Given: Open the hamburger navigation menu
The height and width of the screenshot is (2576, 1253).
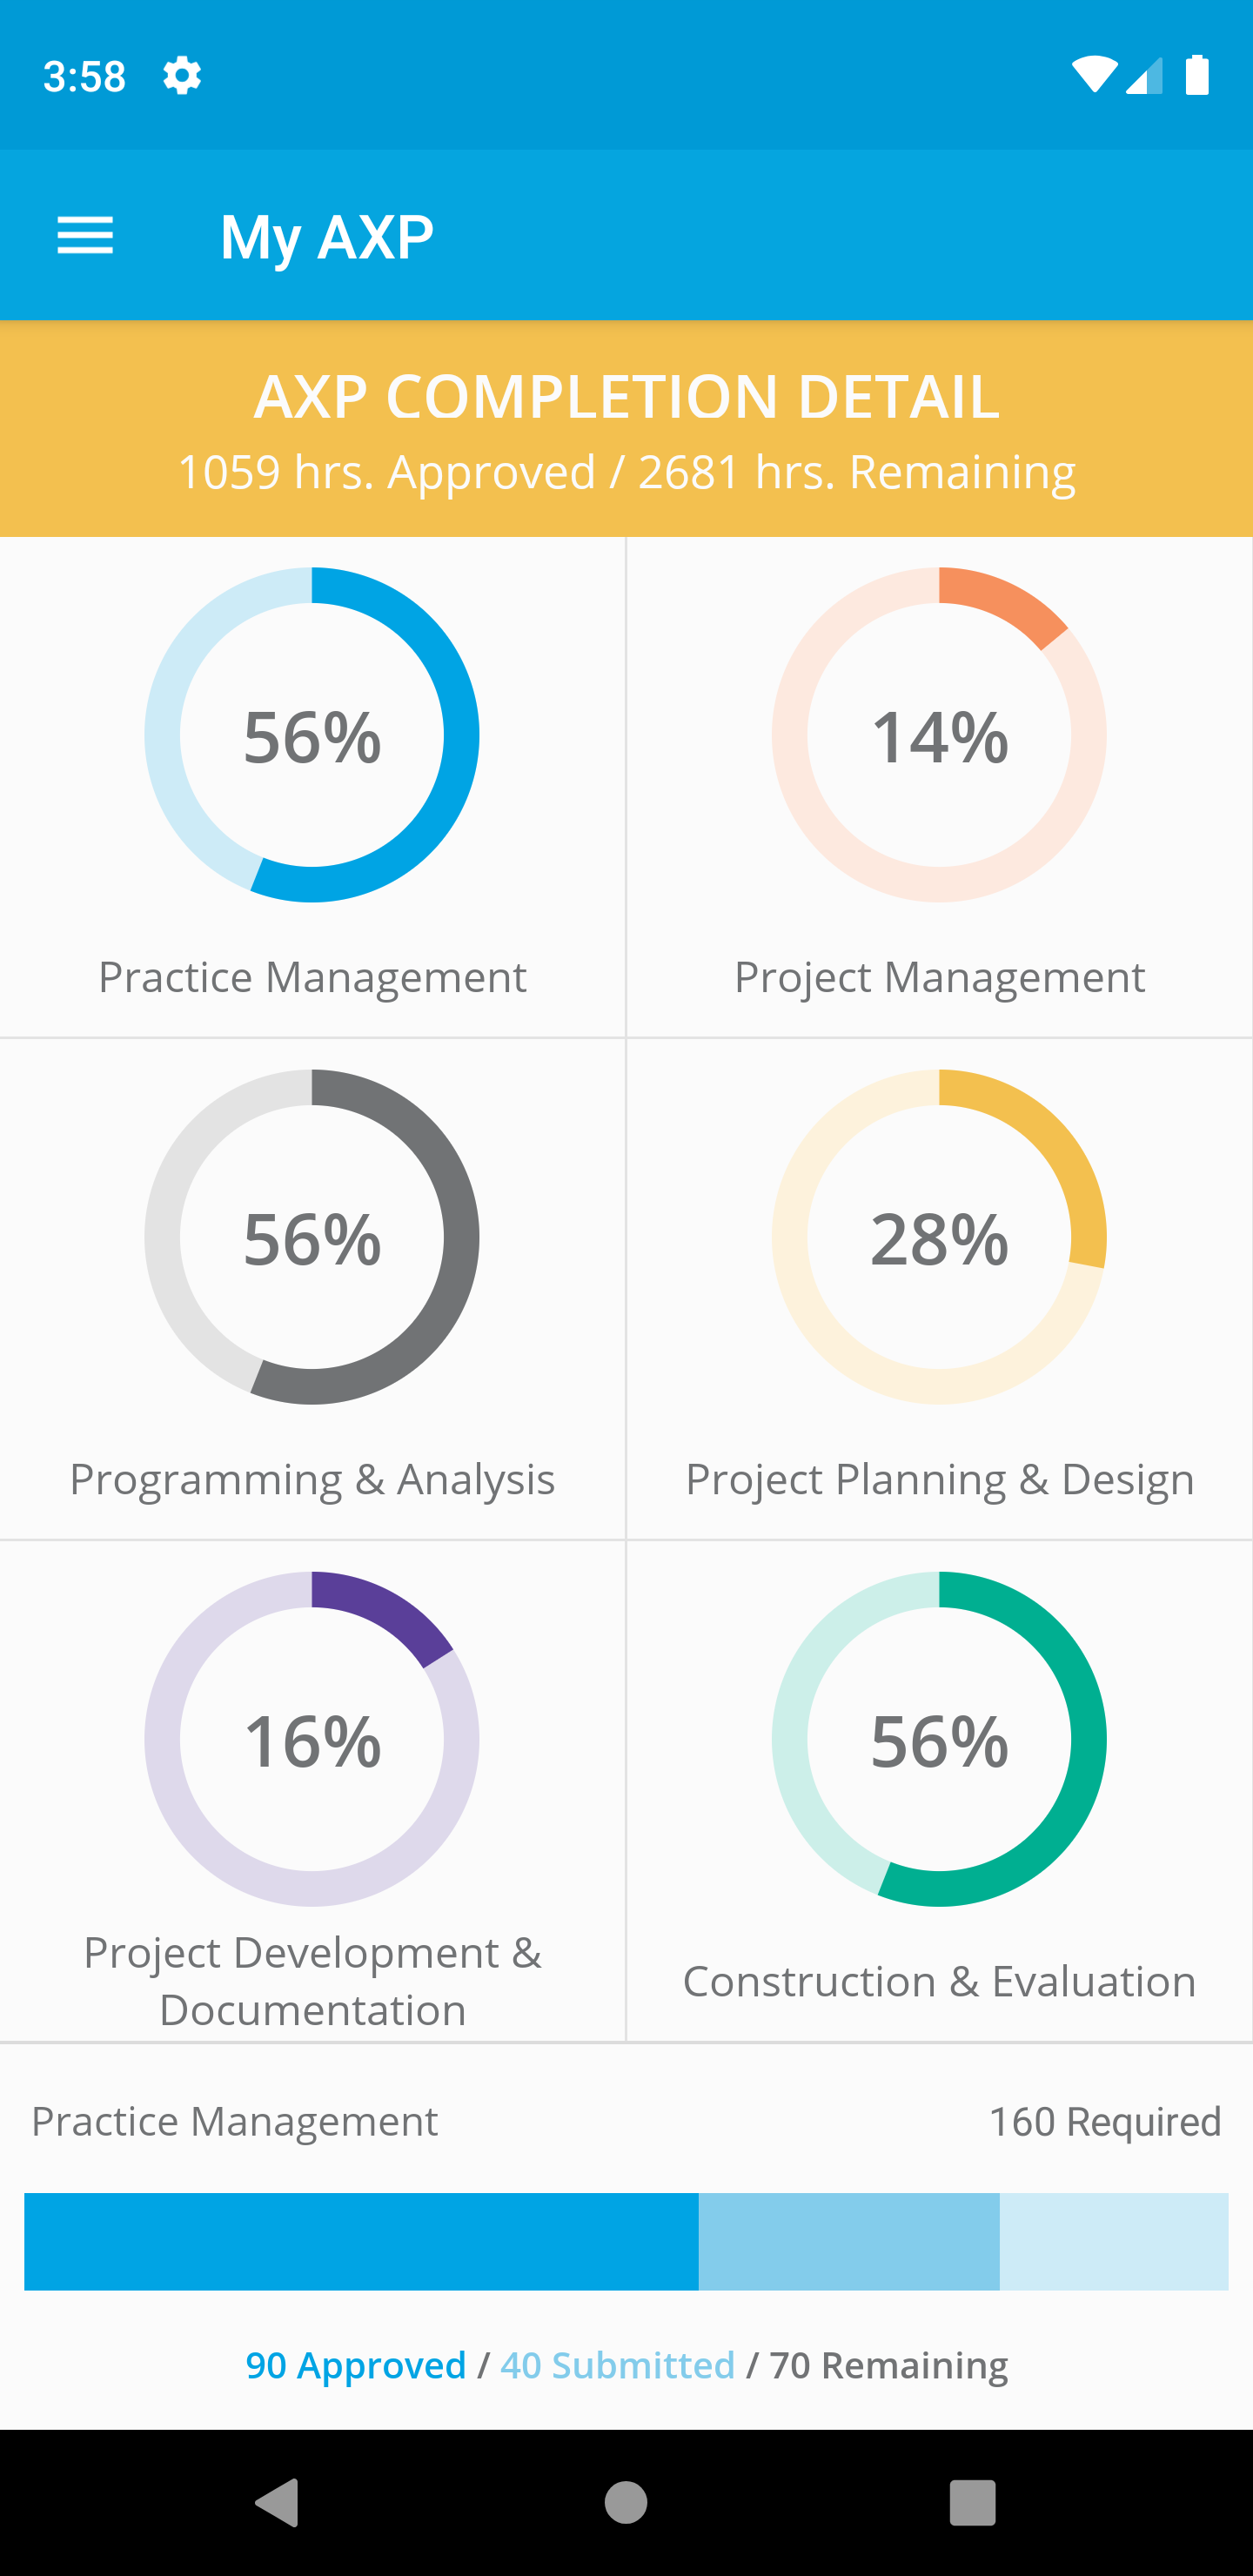Looking at the screenshot, I should pos(85,236).
